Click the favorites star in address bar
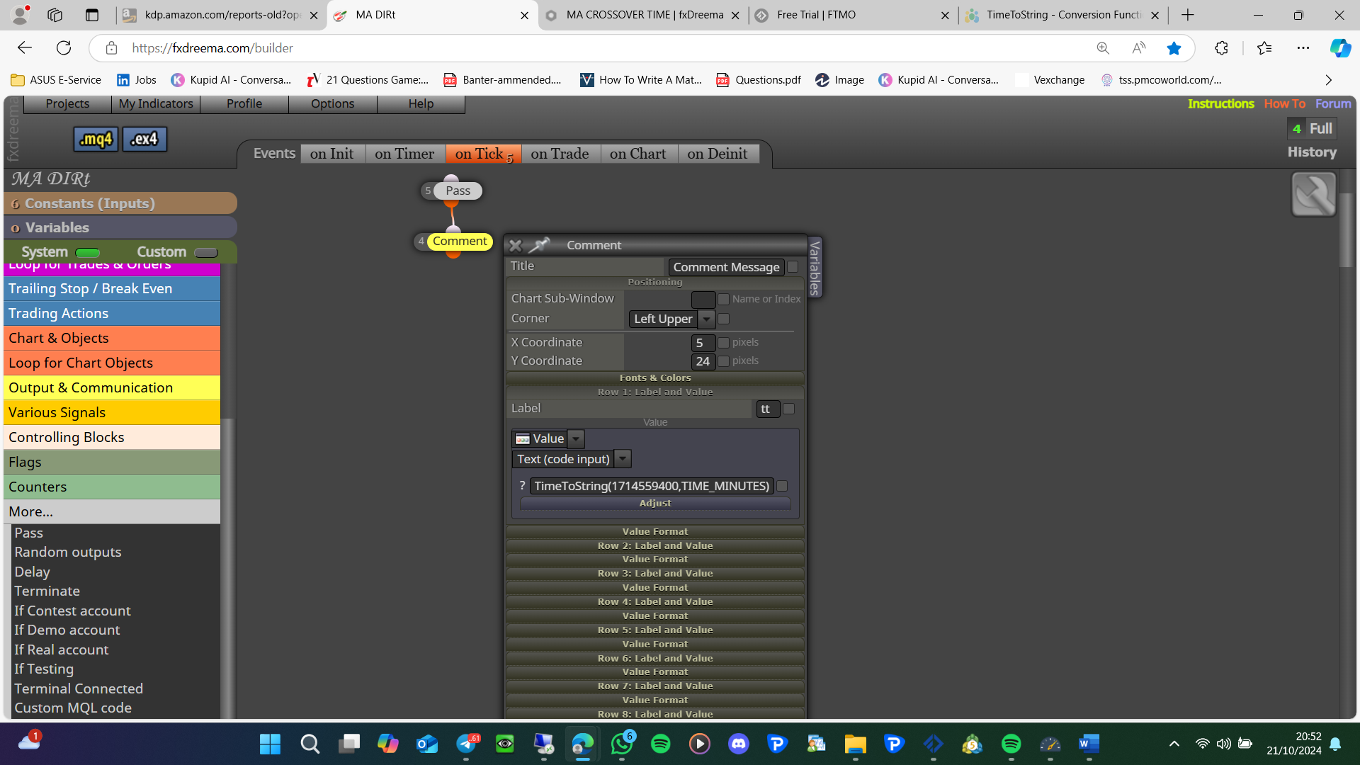1360x765 pixels. (1174, 48)
